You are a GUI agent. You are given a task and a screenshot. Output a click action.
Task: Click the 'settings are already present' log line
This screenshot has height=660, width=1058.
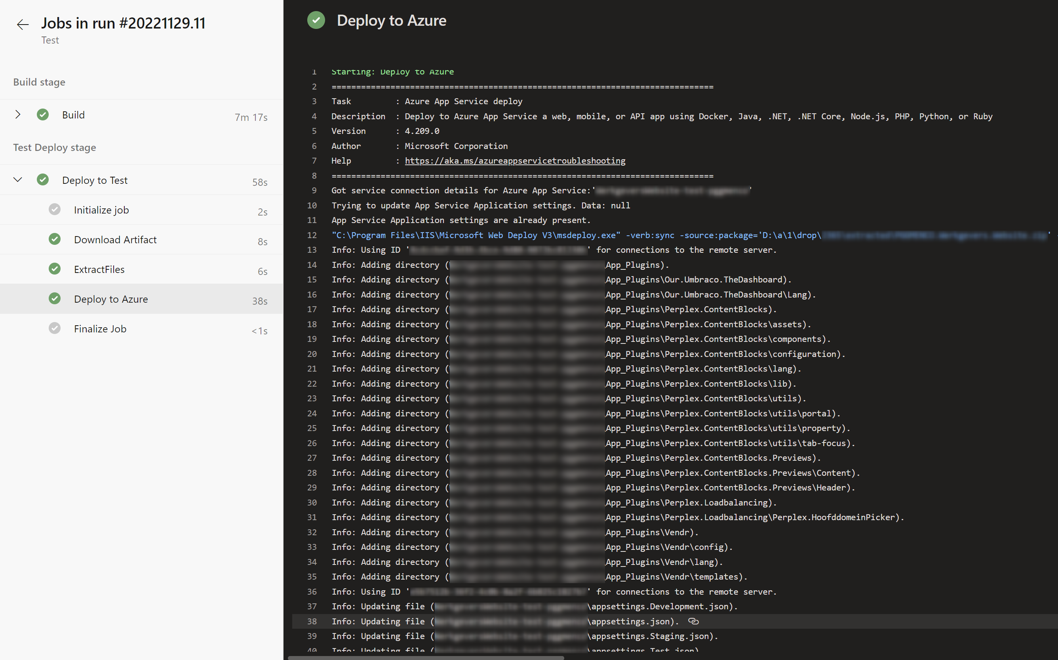[461, 220]
